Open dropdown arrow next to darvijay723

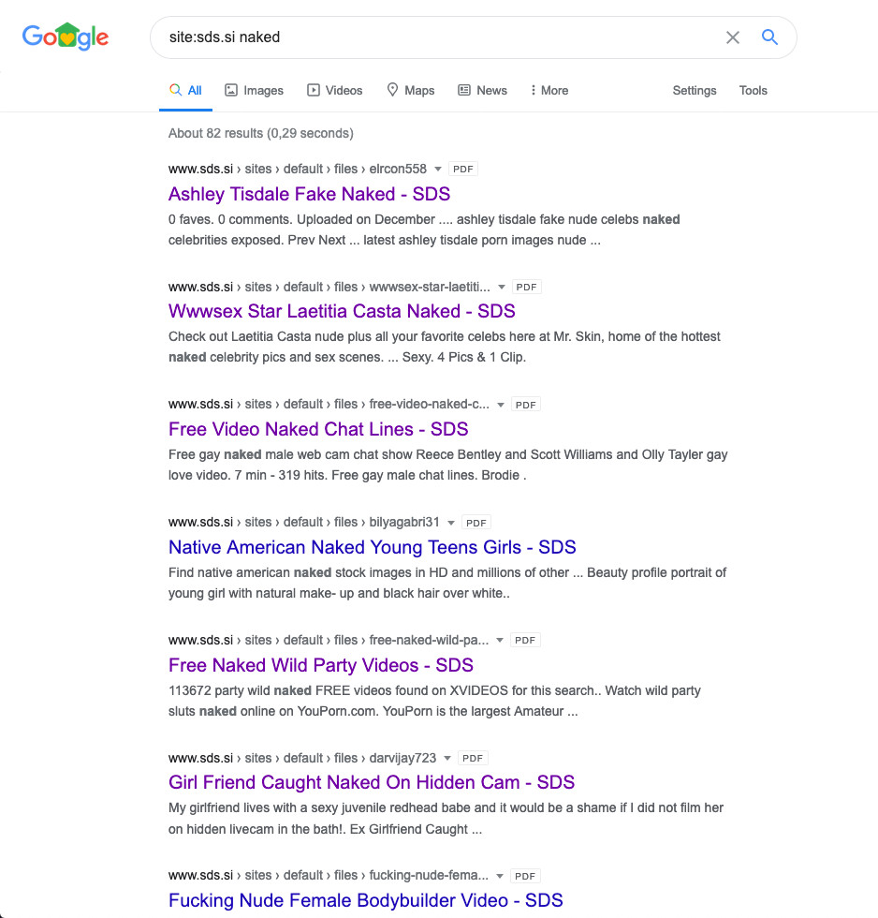(447, 758)
